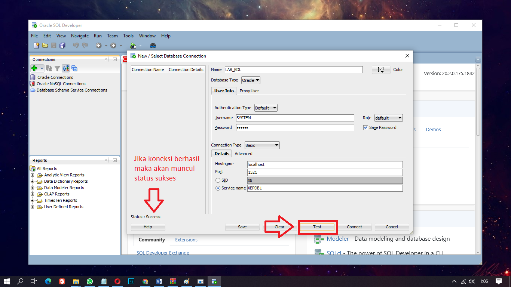
Task: Open Chrome from the taskbar
Action: pyautogui.click(x=145, y=281)
